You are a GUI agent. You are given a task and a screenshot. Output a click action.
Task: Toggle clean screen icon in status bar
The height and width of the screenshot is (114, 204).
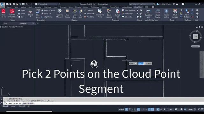coord(199,109)
